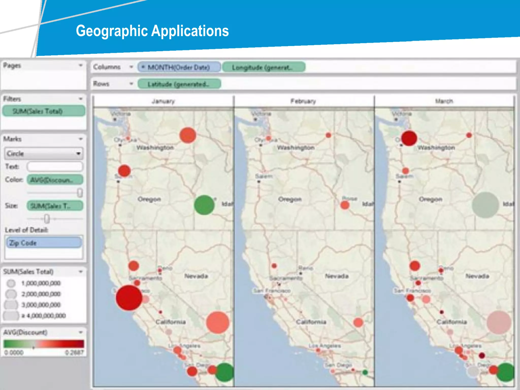This screenshot has width=520, height=390.
Task: Click red Boise circle in February map
Action: [345, 205]
